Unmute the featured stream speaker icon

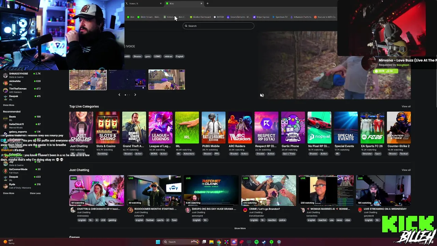click(262, 95)
